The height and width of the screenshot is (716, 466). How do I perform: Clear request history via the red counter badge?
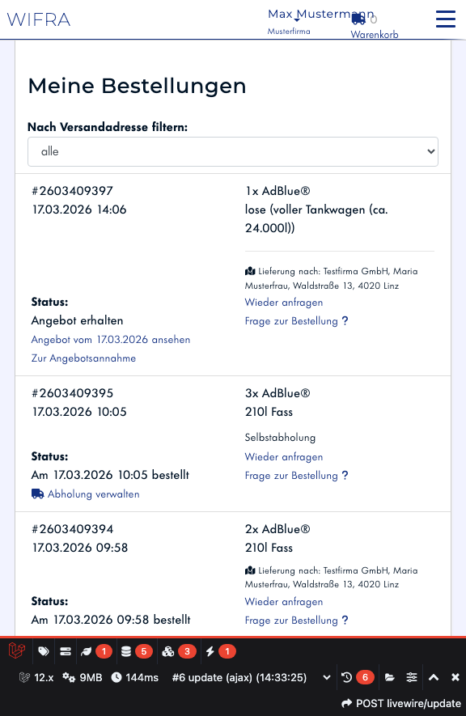364,677
